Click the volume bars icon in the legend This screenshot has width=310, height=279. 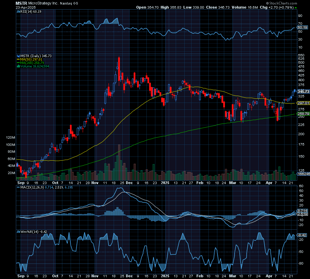tap(18, 66)
